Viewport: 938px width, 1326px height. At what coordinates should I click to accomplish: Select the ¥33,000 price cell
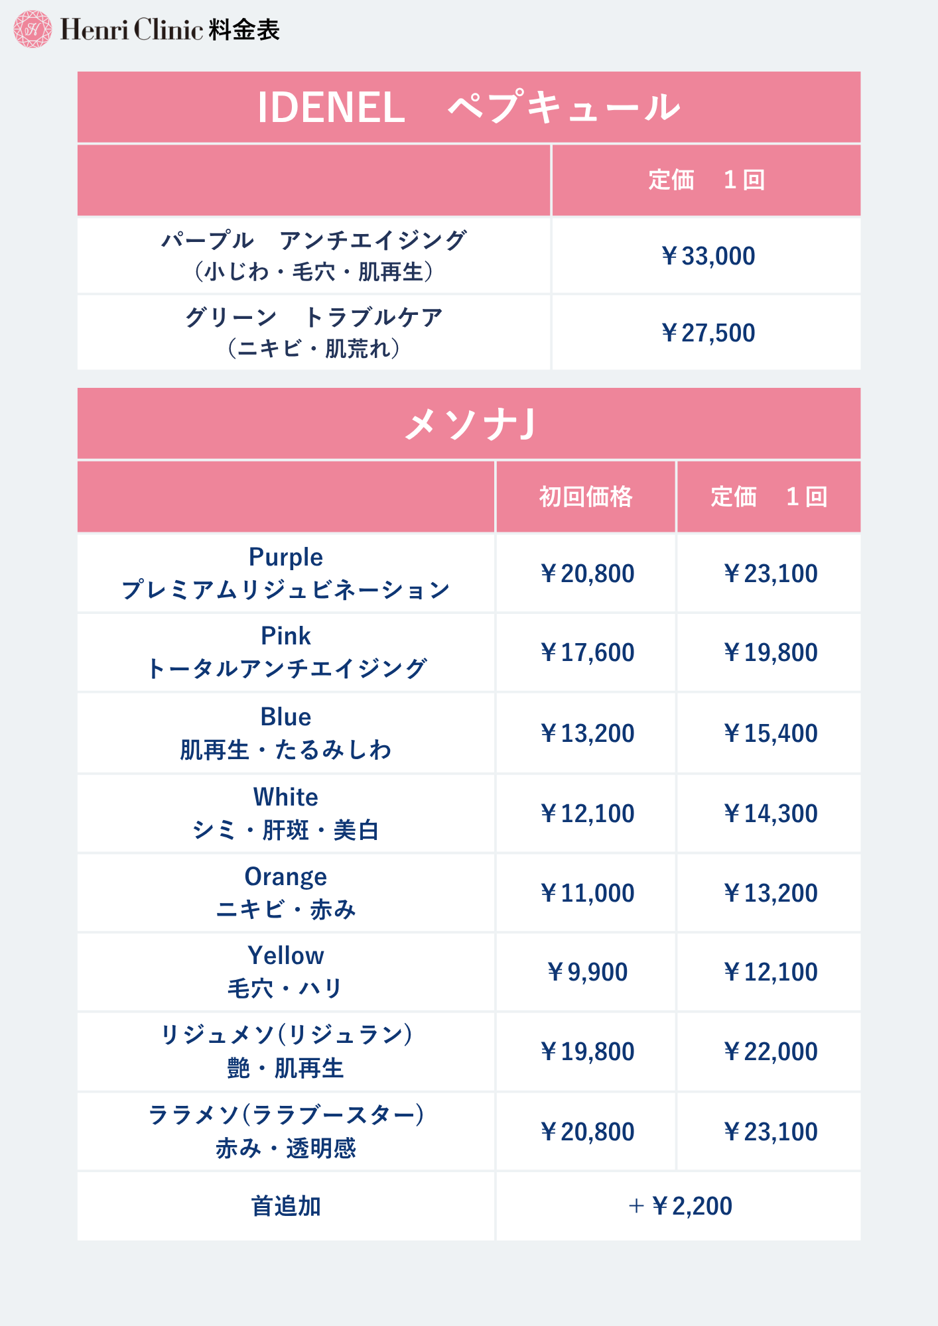click(x=707, y=256)
